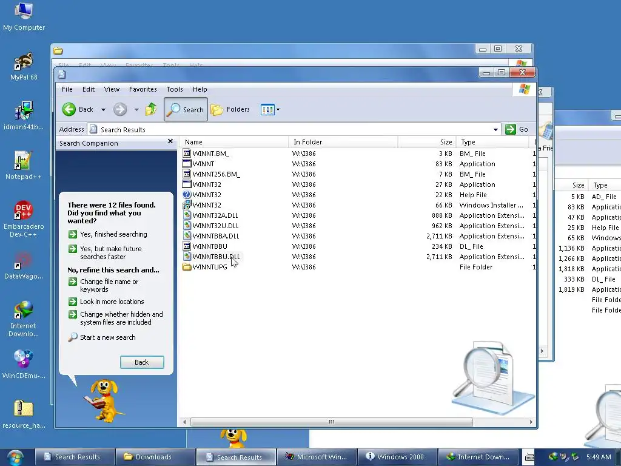The height and width of the screenshot is (466, 621).
Task: Sort results by In Folder column
Action: pyautogui.click(x=343, y=142)
